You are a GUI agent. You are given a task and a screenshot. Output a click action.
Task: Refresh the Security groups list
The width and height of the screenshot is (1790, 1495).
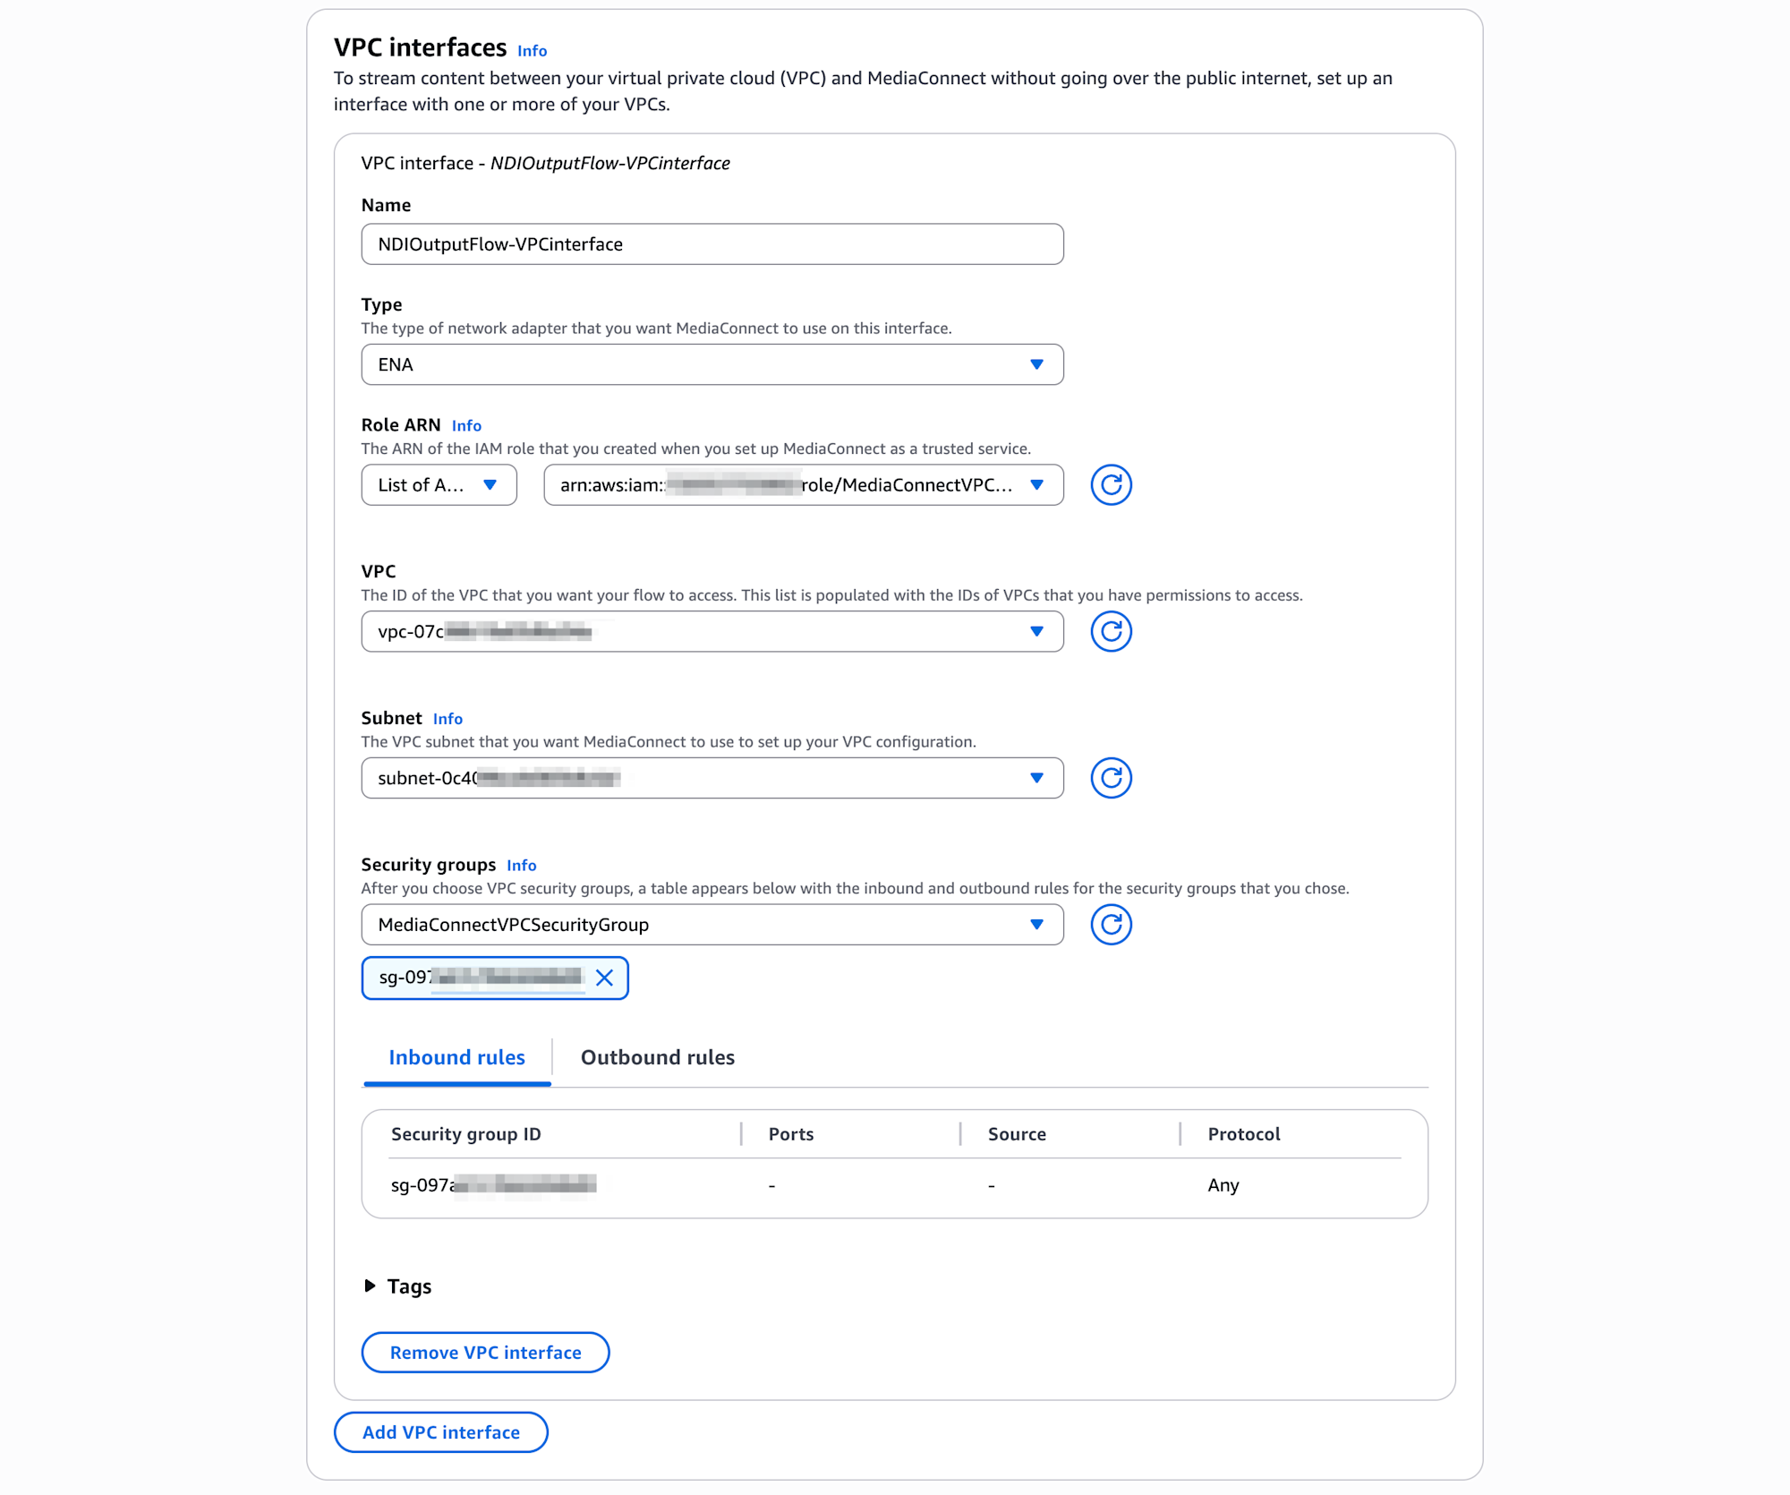(x=1111, y=925)
